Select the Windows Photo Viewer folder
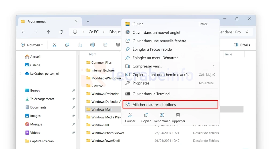The width and height of the screenshot is (274, 149). 105,133
